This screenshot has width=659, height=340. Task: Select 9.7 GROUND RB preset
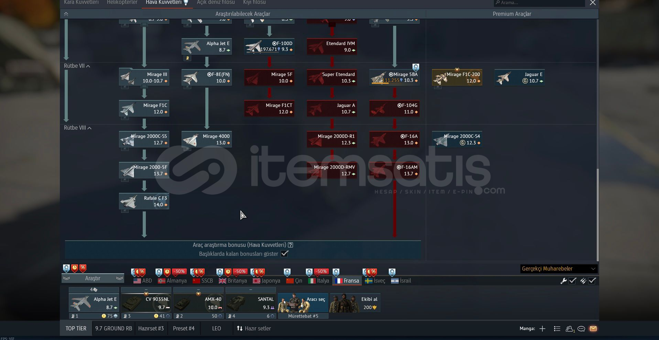pos(114,328)
